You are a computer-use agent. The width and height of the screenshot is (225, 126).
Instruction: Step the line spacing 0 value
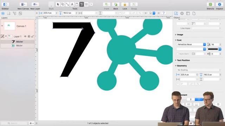pos(220,54)
